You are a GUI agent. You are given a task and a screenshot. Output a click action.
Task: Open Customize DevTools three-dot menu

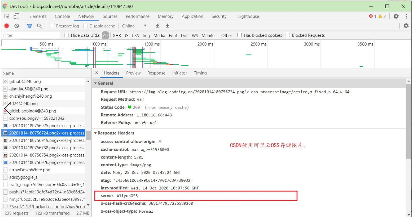[x=407, y=16]
